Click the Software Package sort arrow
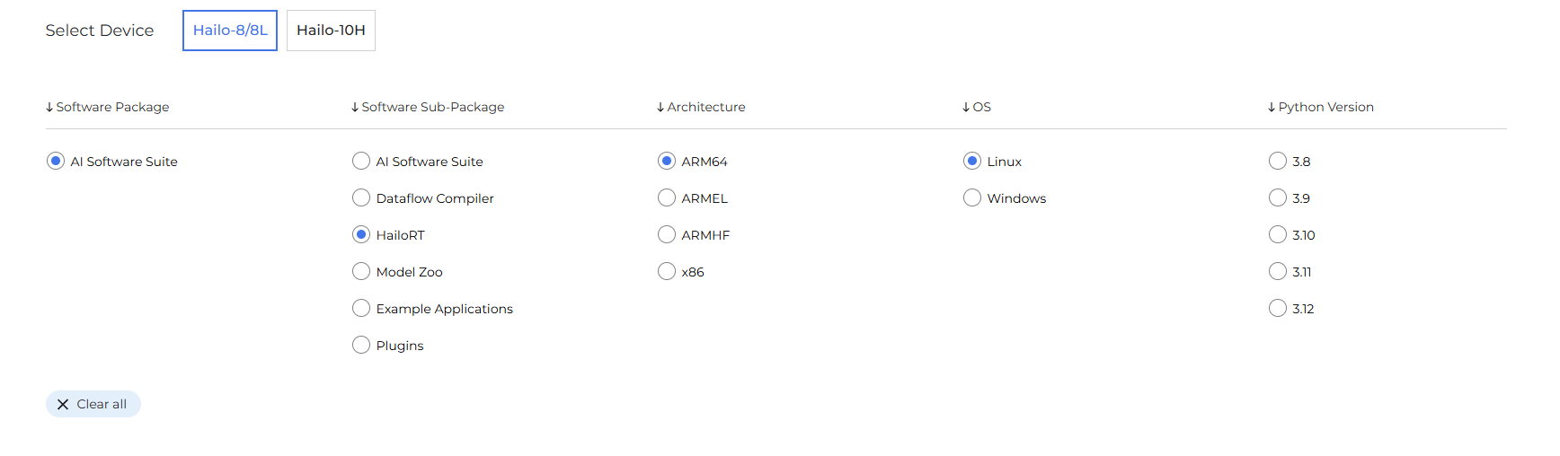 [x=49, y=108]
